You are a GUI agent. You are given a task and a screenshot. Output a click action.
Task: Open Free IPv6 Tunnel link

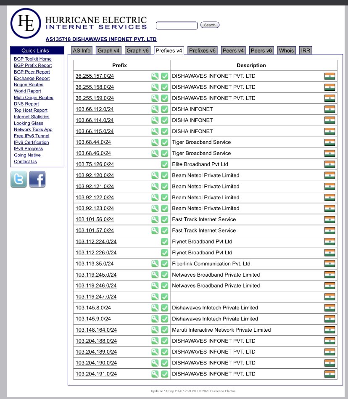coord(32,136)
